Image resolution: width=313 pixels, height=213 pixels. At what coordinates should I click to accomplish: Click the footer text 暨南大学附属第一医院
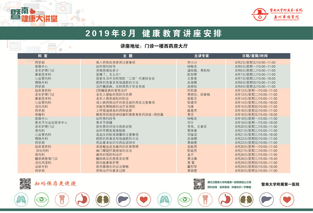coord(280,184)
